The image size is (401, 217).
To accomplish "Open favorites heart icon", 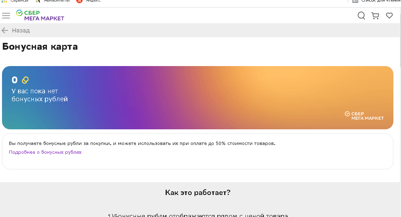I will pyautogui.click(x=389, y=16).
